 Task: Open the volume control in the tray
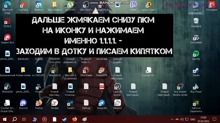pyautogui.click(x=182, y=119)
